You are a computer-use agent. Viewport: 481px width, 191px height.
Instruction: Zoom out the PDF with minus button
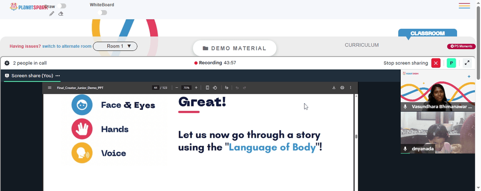point(177,87)
